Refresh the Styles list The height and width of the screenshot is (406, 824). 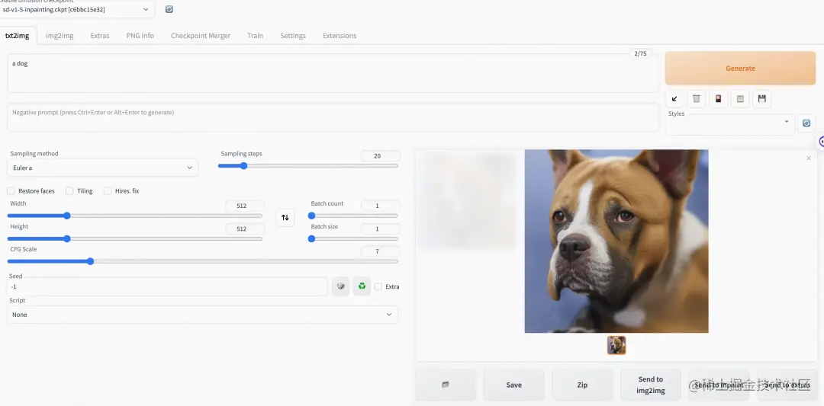point(806,123)
